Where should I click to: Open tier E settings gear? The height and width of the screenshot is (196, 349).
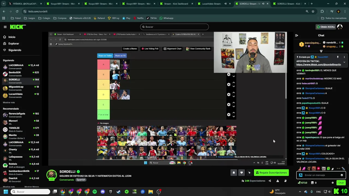229,105
